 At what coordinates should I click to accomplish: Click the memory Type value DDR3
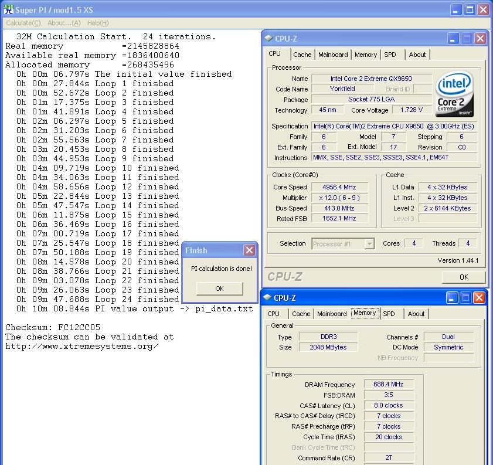328,337
